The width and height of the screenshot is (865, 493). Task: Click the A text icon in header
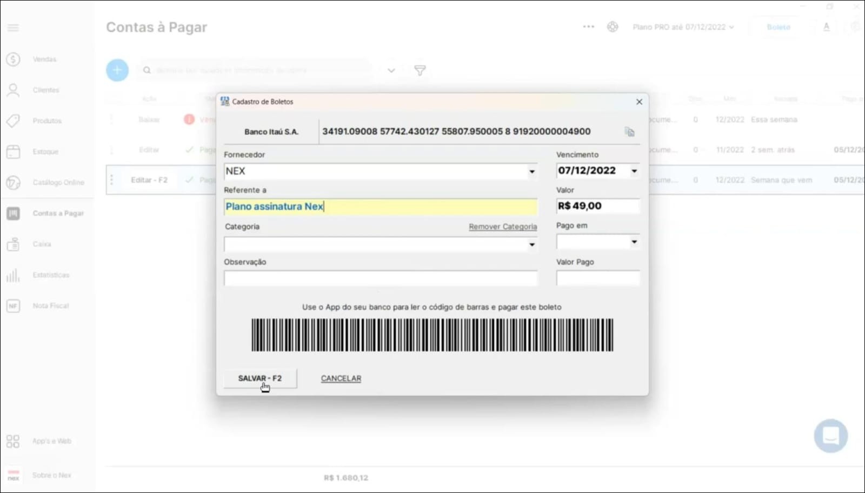(x=826, y=27)
